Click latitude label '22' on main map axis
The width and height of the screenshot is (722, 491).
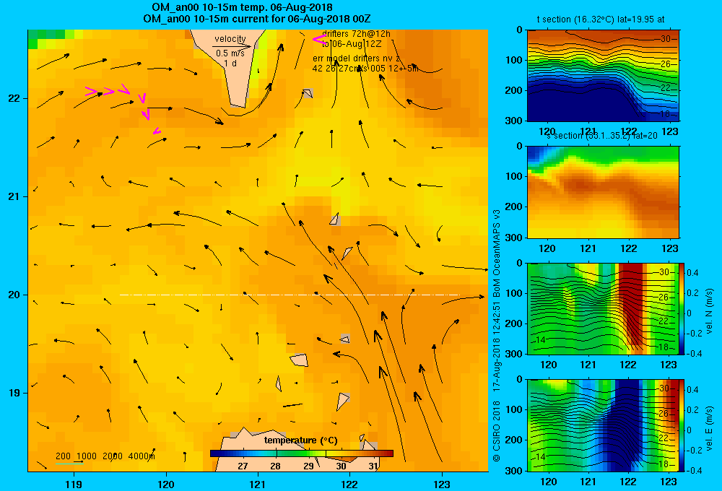pyautogui.click(x=14, y=99)
